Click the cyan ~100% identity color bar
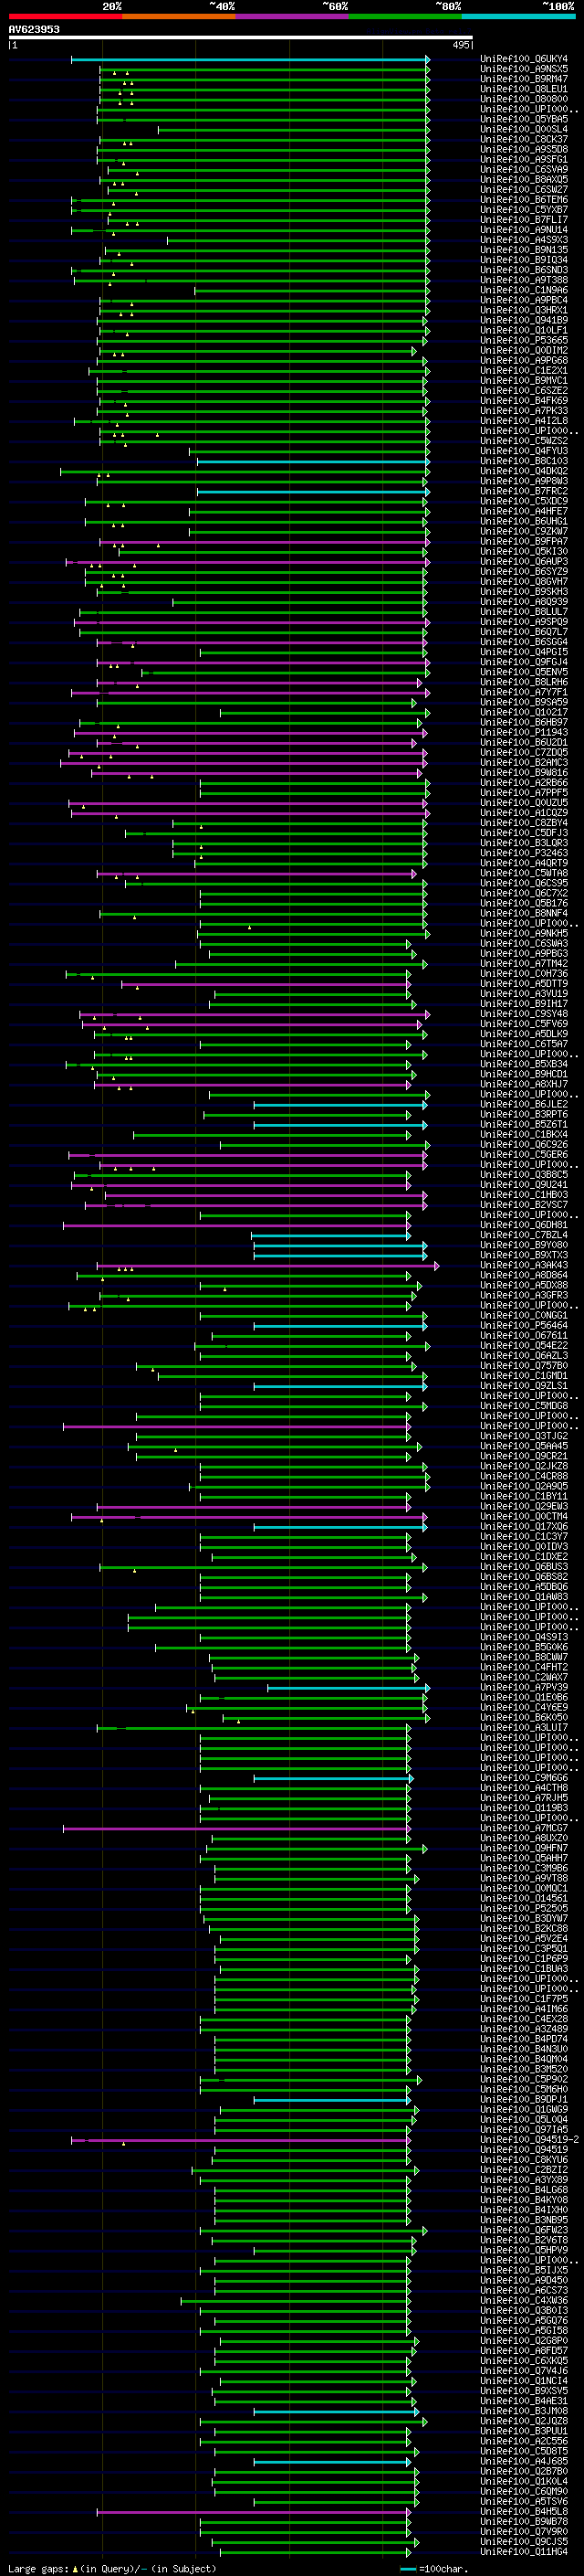584x2576 pixels. pyautogui.click(x=519, y=16)
